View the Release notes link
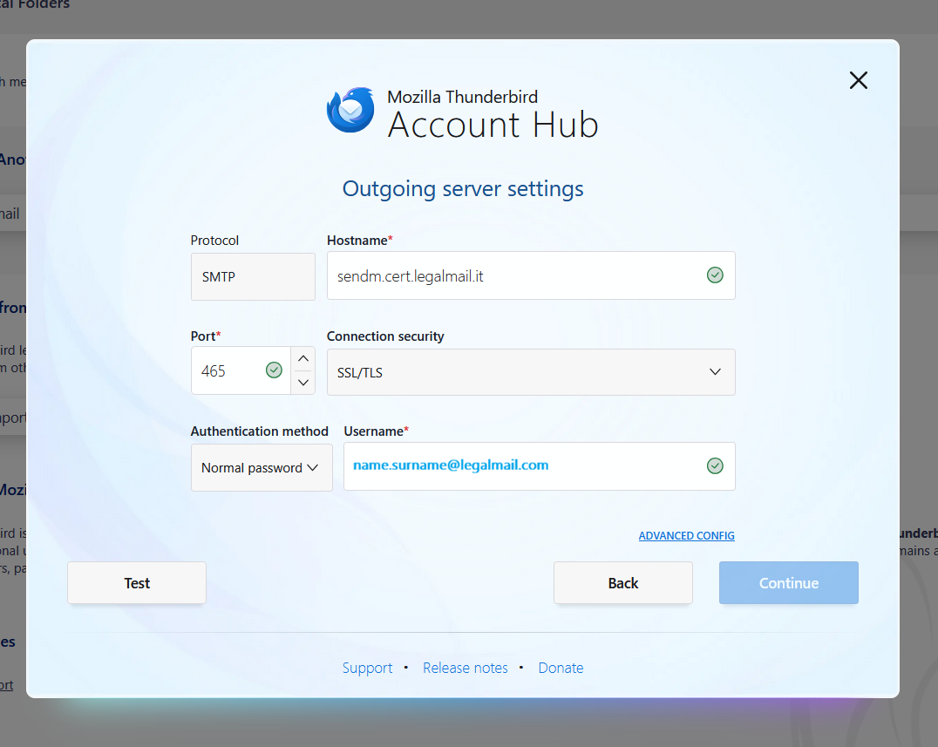Screen dimensions: 938x747 [x=465, y=668]
